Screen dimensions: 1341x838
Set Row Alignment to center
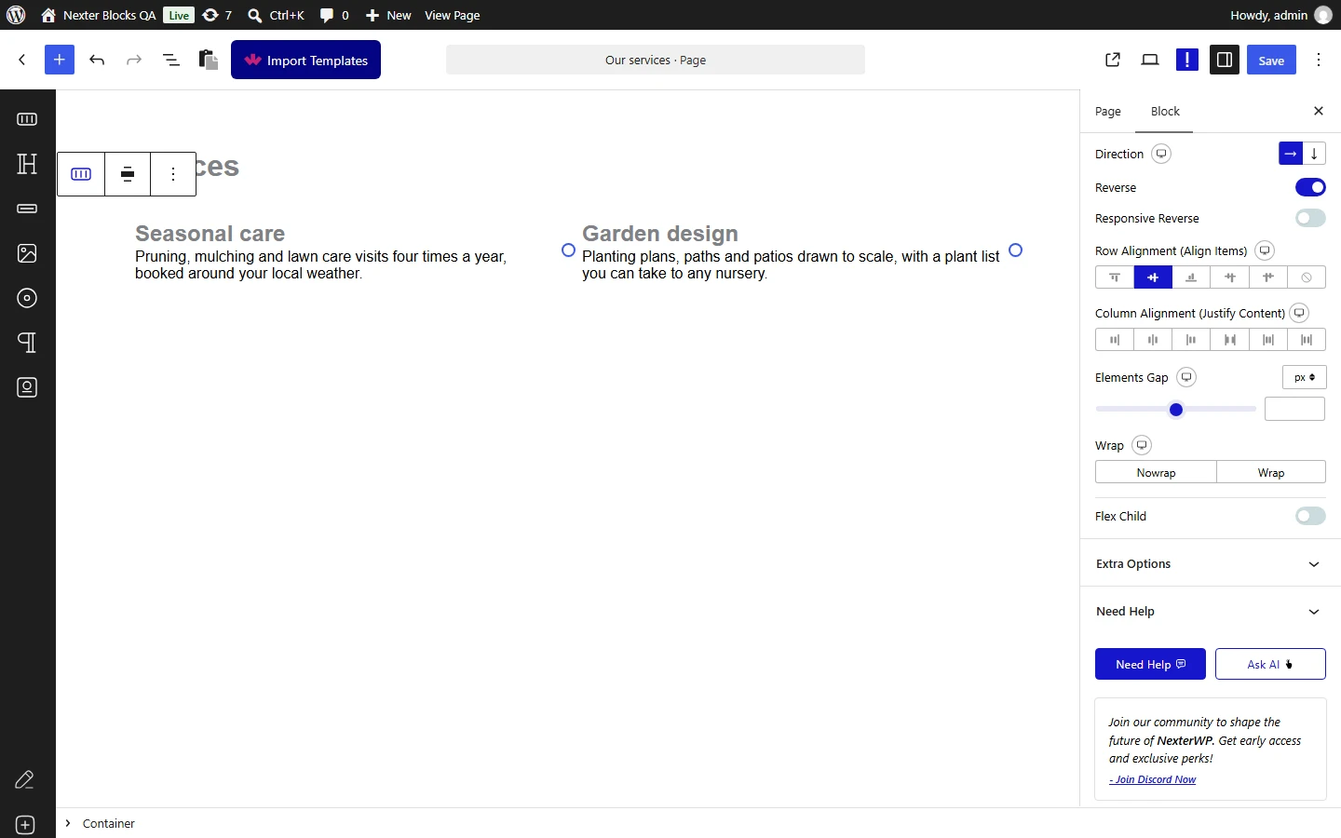click(x=1153, y=277)
